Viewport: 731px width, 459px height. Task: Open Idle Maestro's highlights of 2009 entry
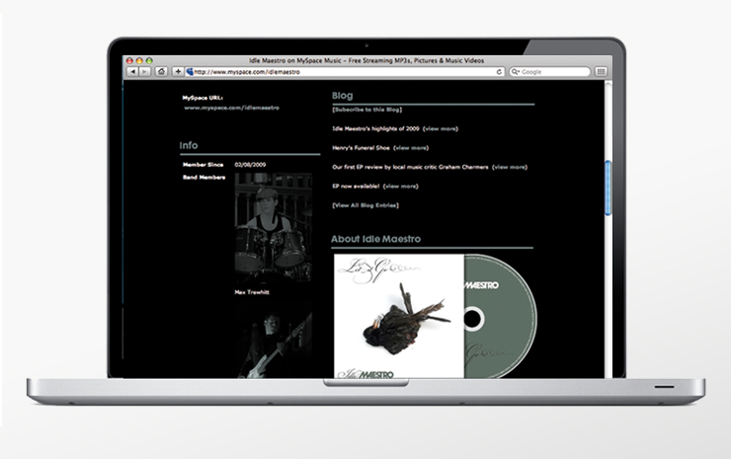pos(375,128)
